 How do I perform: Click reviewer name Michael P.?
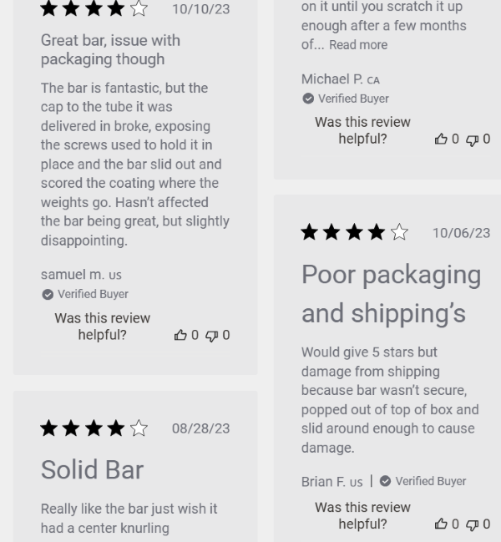pos(332,79)
